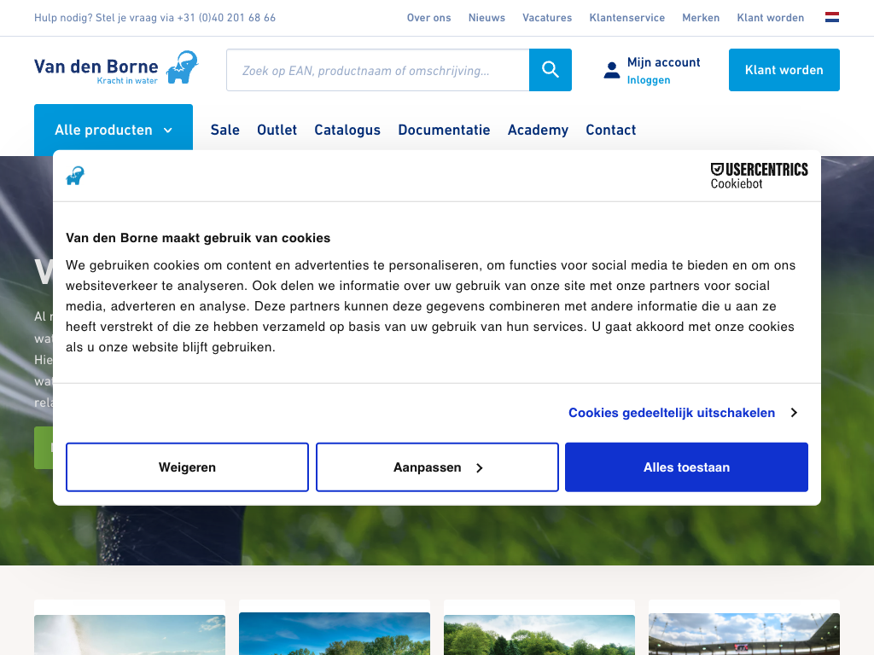Click the blue Klant worden button

point(784,70)
